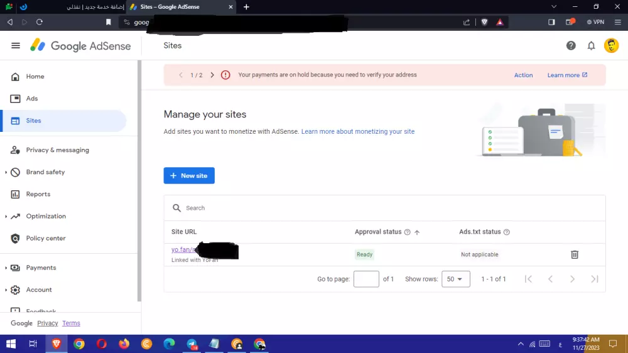Click the VPN button in browser toolbar
Viewport: 628px width, 353px height.
595,22
